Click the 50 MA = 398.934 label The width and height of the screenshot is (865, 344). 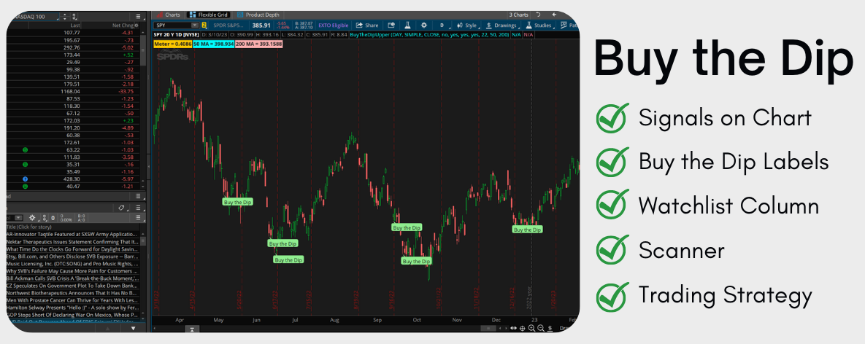coord(213,44)
